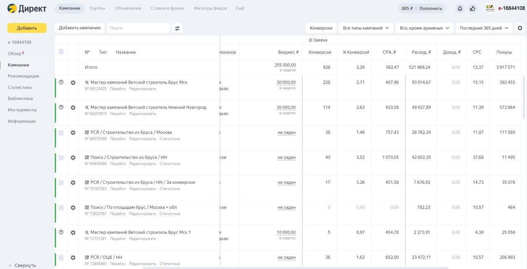Open the notifications bell icon
This screenshot has width=527, height=269.
click(460, 8)
